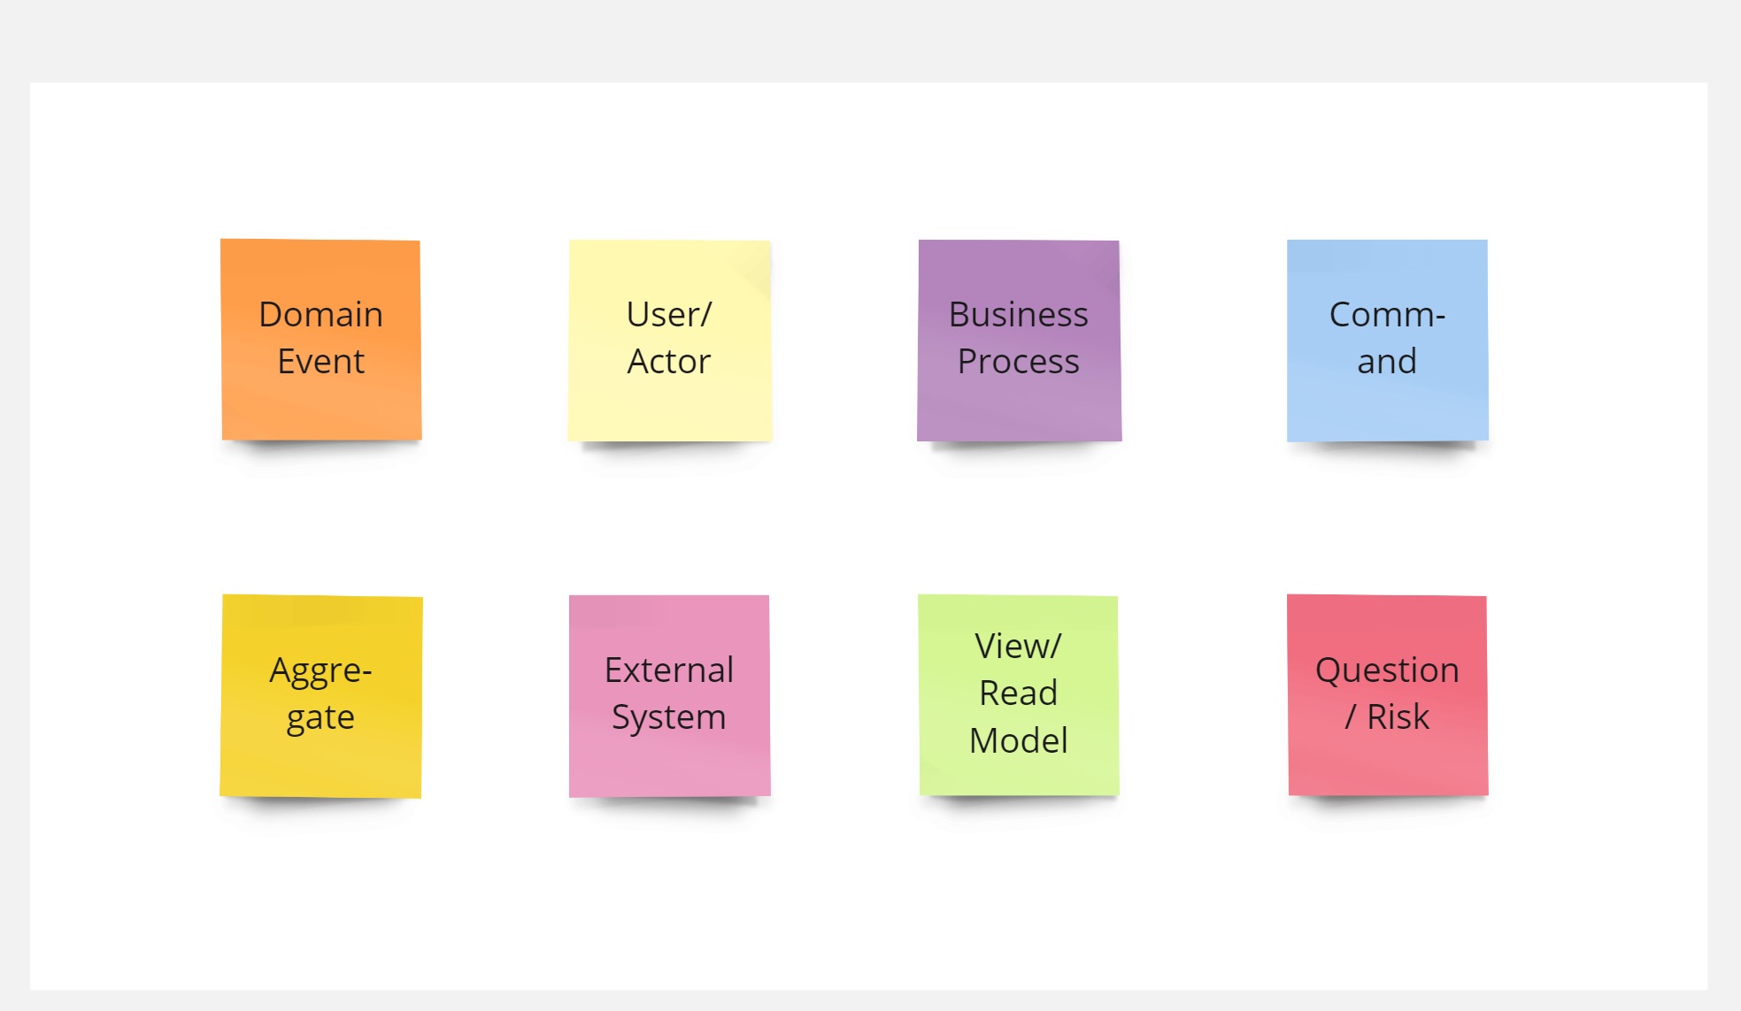The image size is (1741, 1011).
Task: Select the red Question / Risk sticky note
Action: click(x=1387, y=695)
